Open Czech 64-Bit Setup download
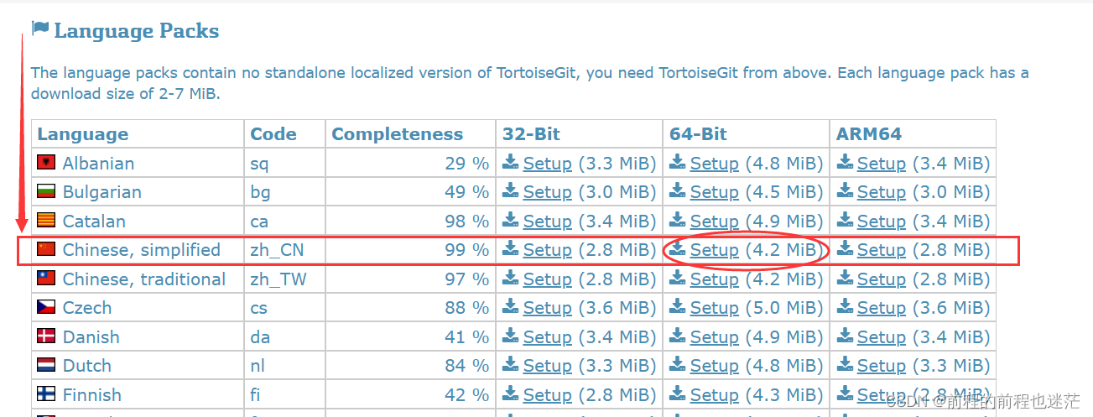This screenshot has width=1093, height=417. click(714, 308)
